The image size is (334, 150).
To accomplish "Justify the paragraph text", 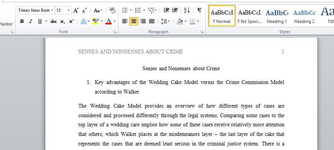I will tap(152, 21).
